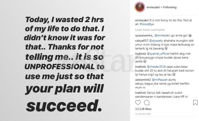Image resolution: width=199 pixels, height=121 pixels.
Task: Toggle the Following status button
Action: coord(170,7)
